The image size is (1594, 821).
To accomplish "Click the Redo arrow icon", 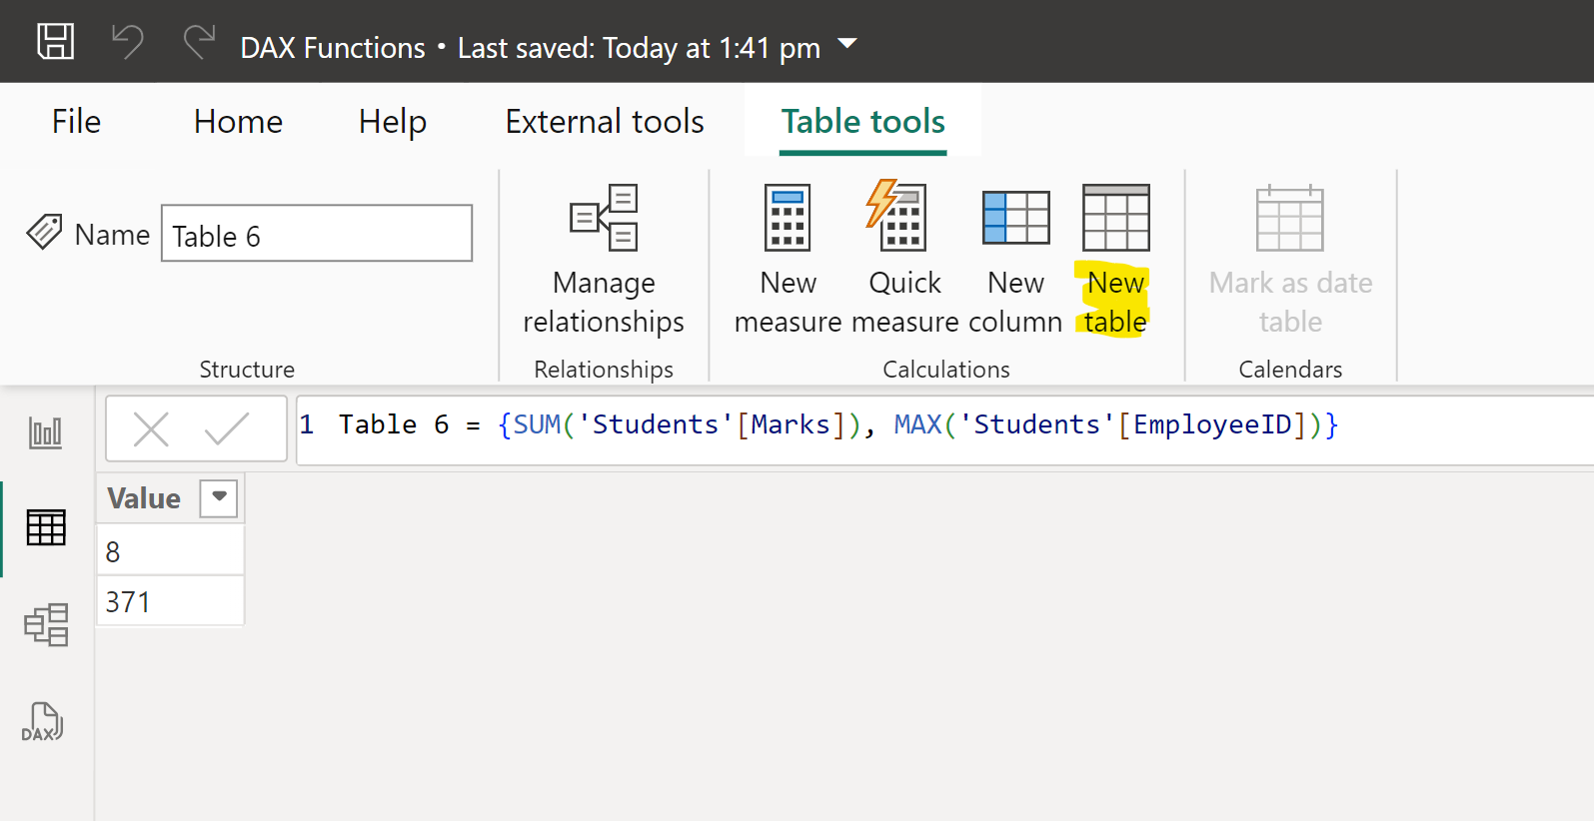I will point(199,42).
